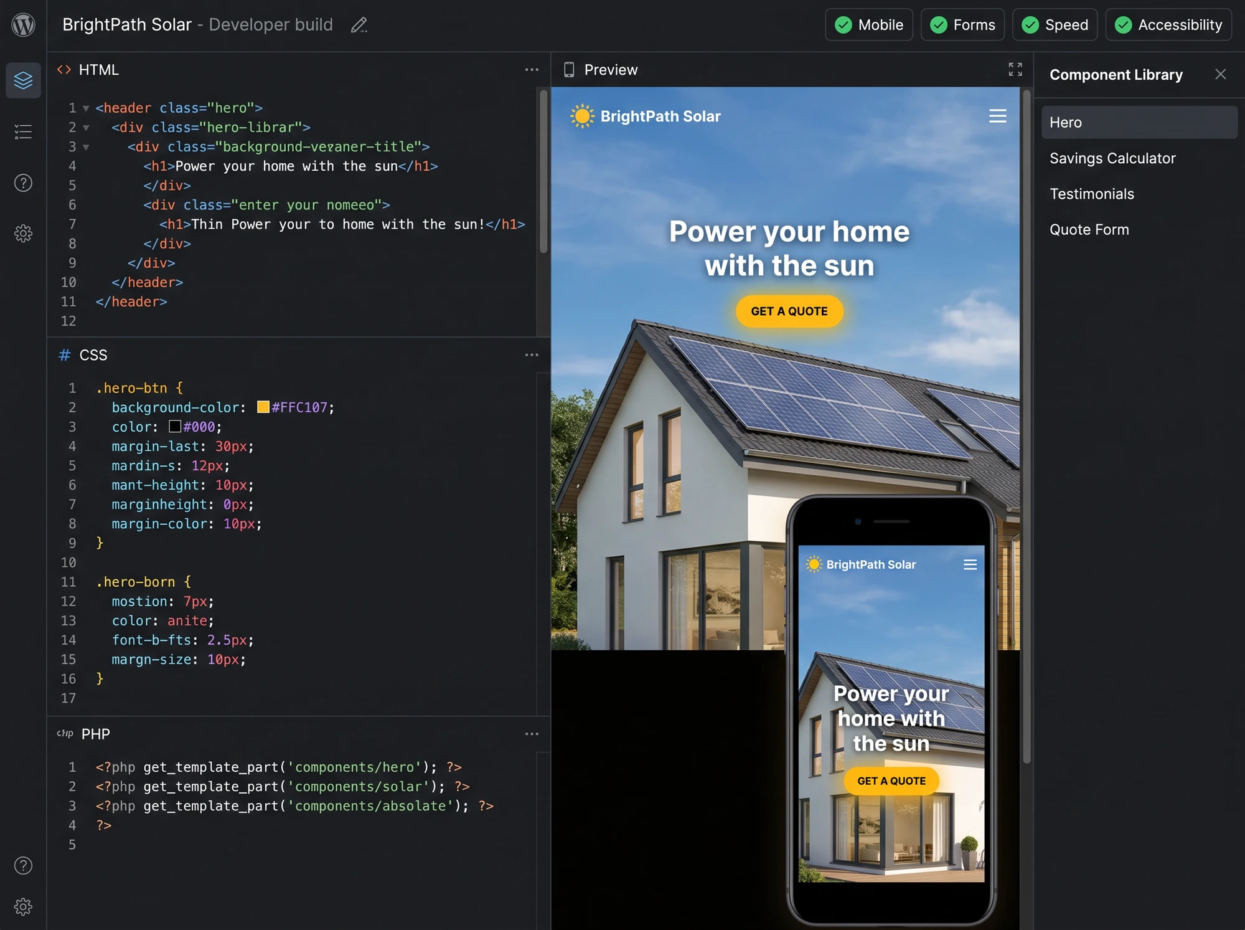Viewport: 1245px width, 930px height.
Task: Open the bottom settings gear icon
Action: point(23,906)
